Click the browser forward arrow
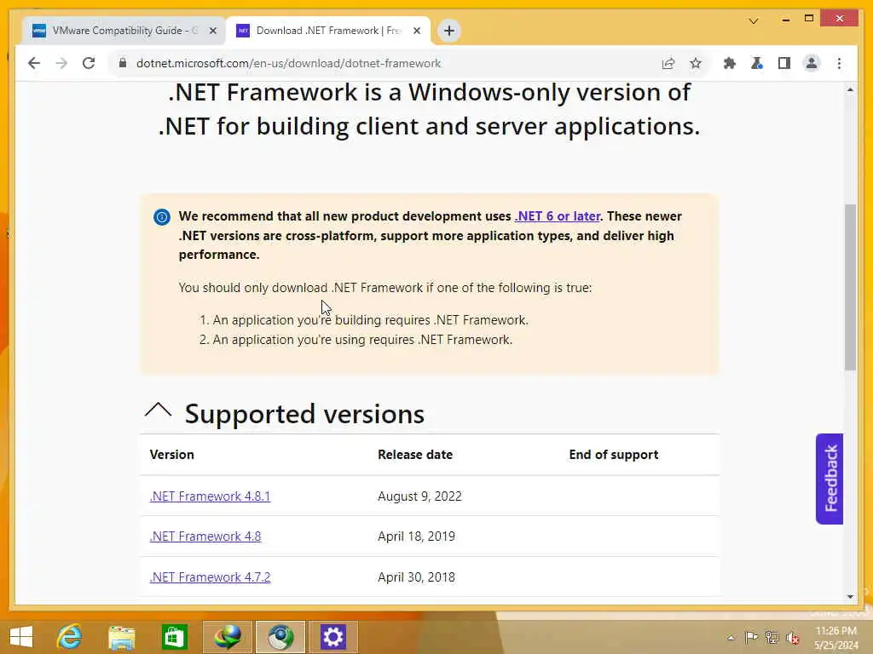Screen dimensions: 873x654 (x=61, y=63)
